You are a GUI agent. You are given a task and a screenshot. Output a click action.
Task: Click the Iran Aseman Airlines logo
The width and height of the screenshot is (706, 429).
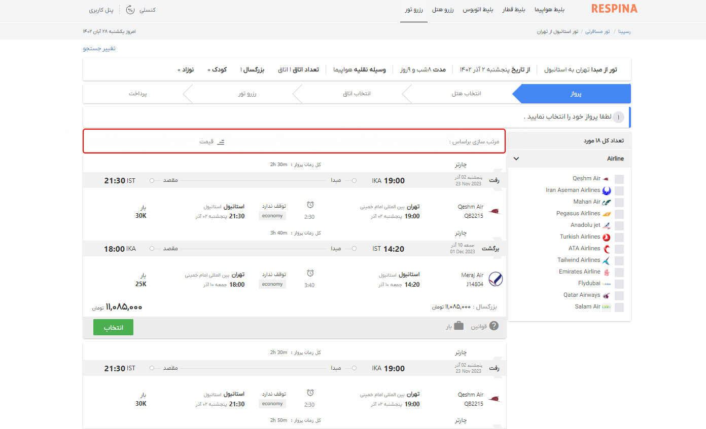coord(606,190)
